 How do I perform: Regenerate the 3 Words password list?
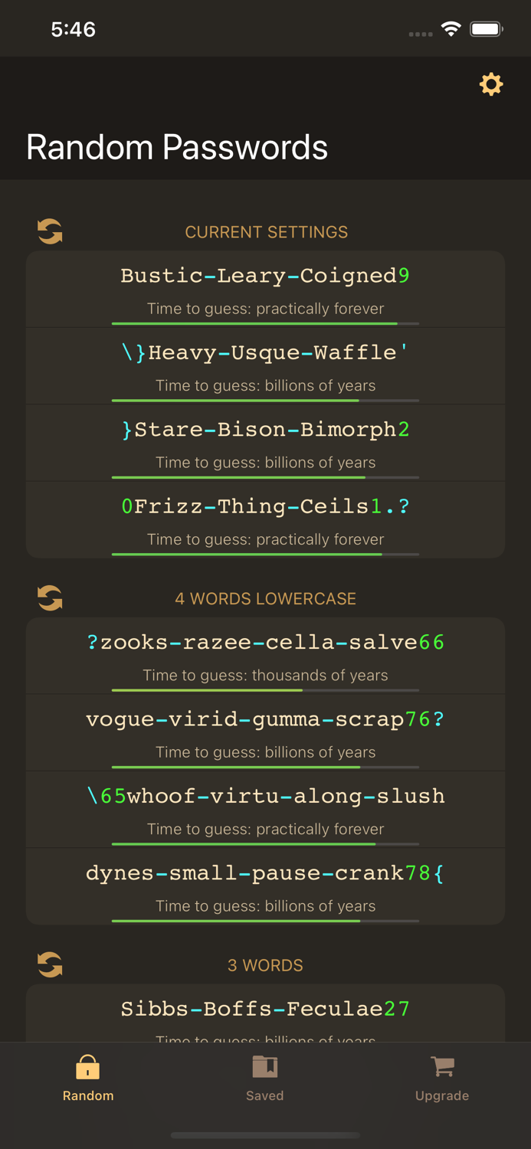(49, 964)
